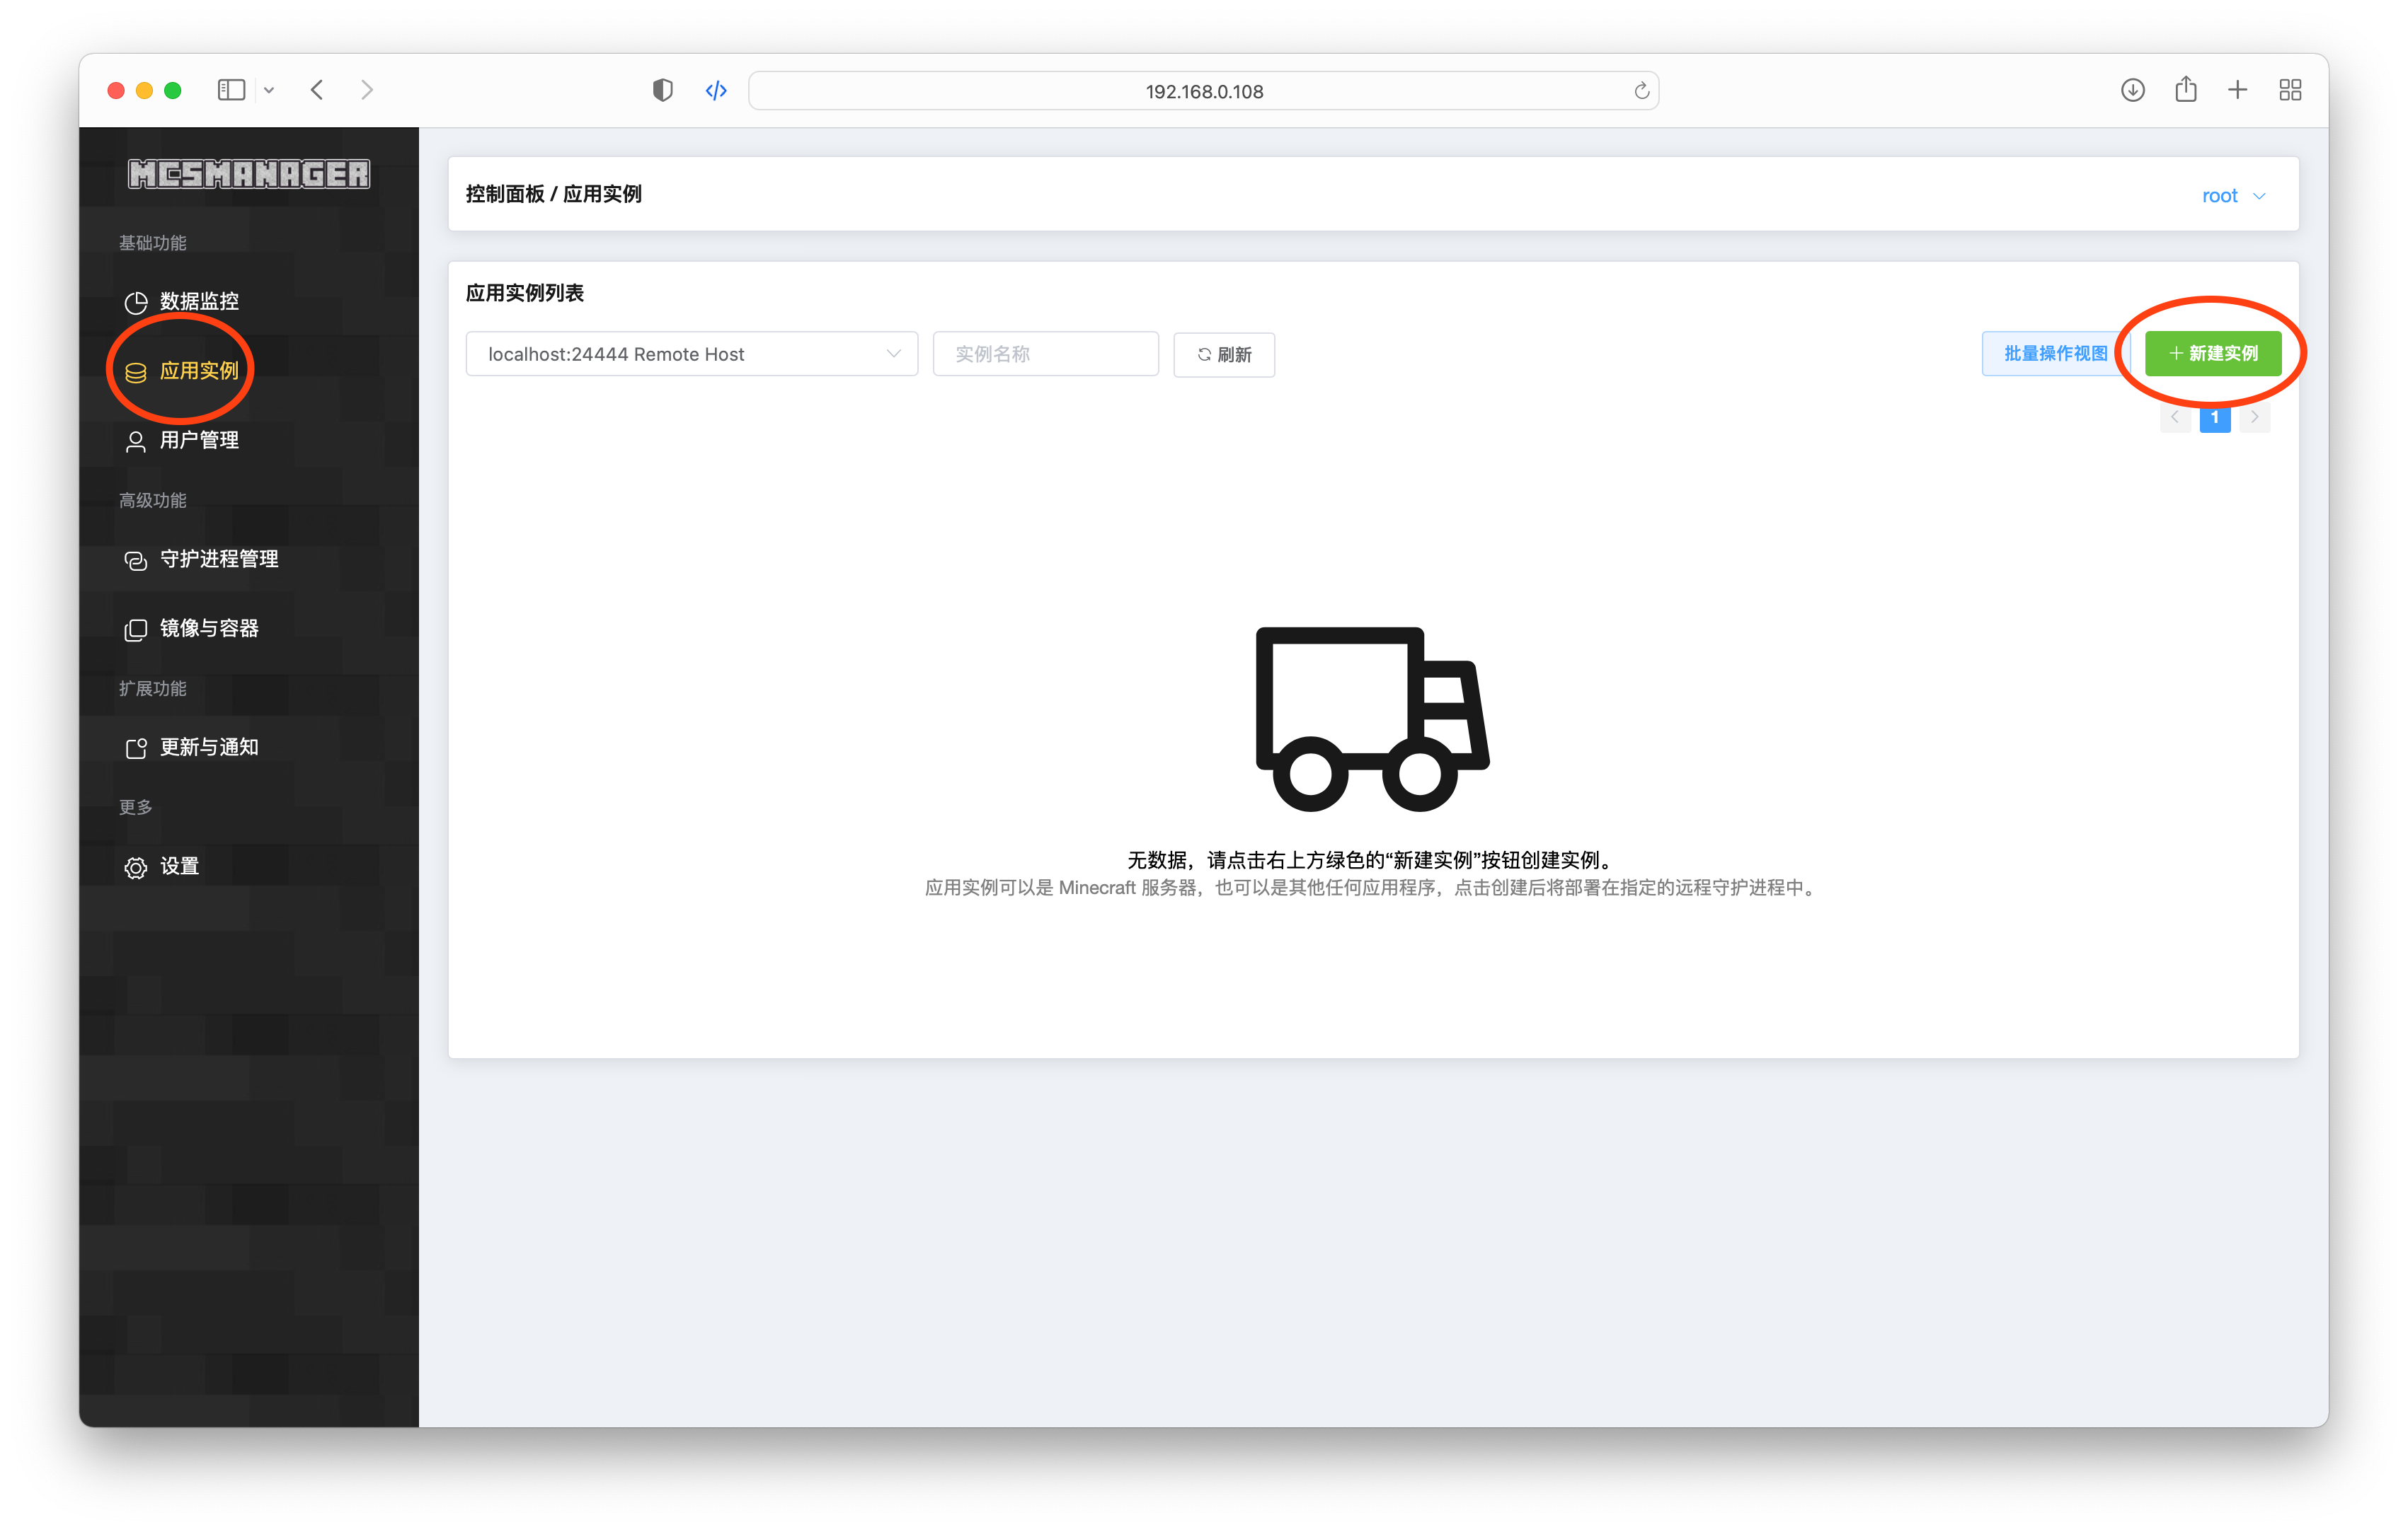Open 更新与通知 updates and notifications

click(208, 748)
